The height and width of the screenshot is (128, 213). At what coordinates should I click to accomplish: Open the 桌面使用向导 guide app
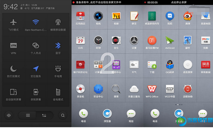tap(152, 16)
